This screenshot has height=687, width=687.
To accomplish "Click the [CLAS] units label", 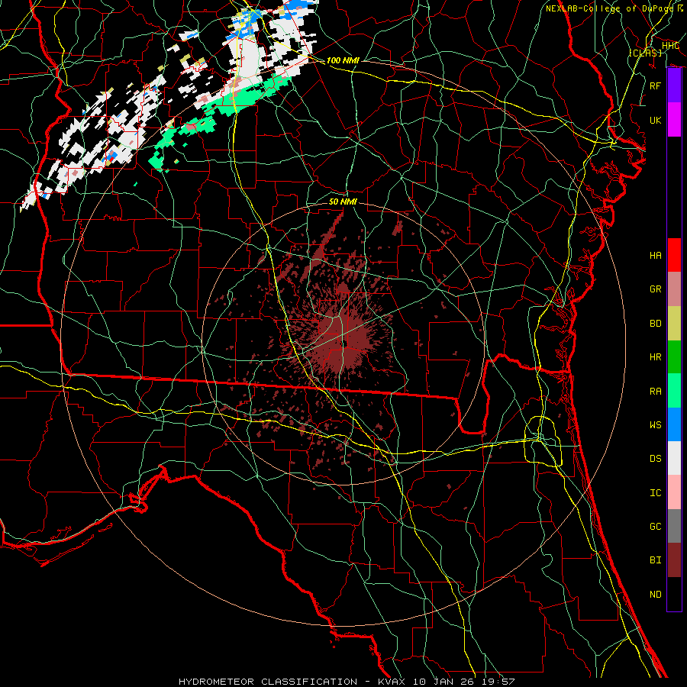I will point(645,53).
